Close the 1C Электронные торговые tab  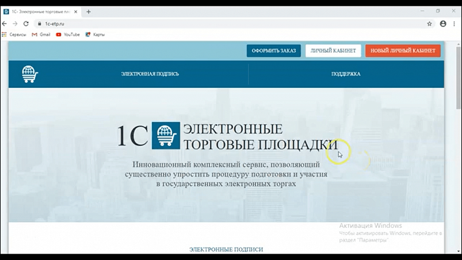pos(76,12)
